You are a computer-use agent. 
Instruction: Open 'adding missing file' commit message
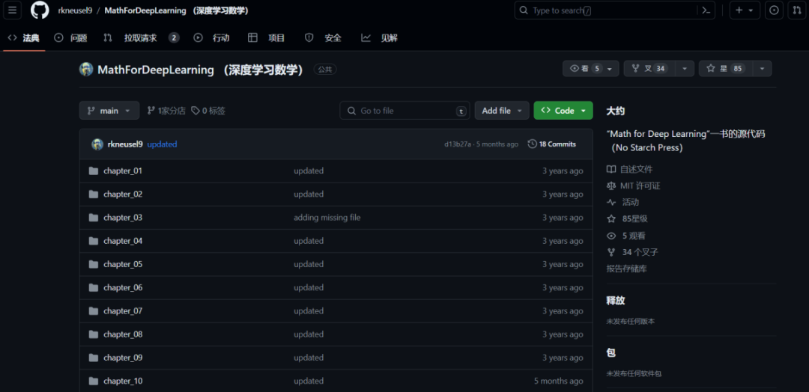[x=327, y=218]
